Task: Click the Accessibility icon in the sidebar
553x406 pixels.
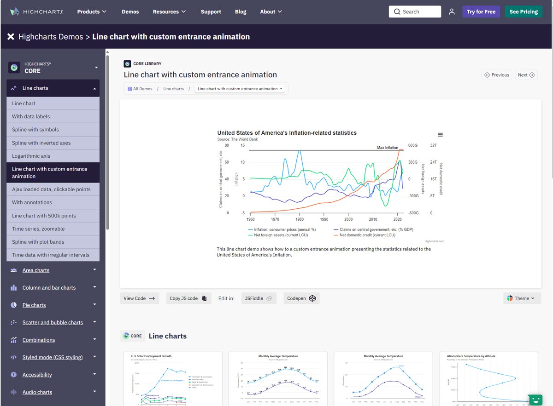Action: coord(13,374)
